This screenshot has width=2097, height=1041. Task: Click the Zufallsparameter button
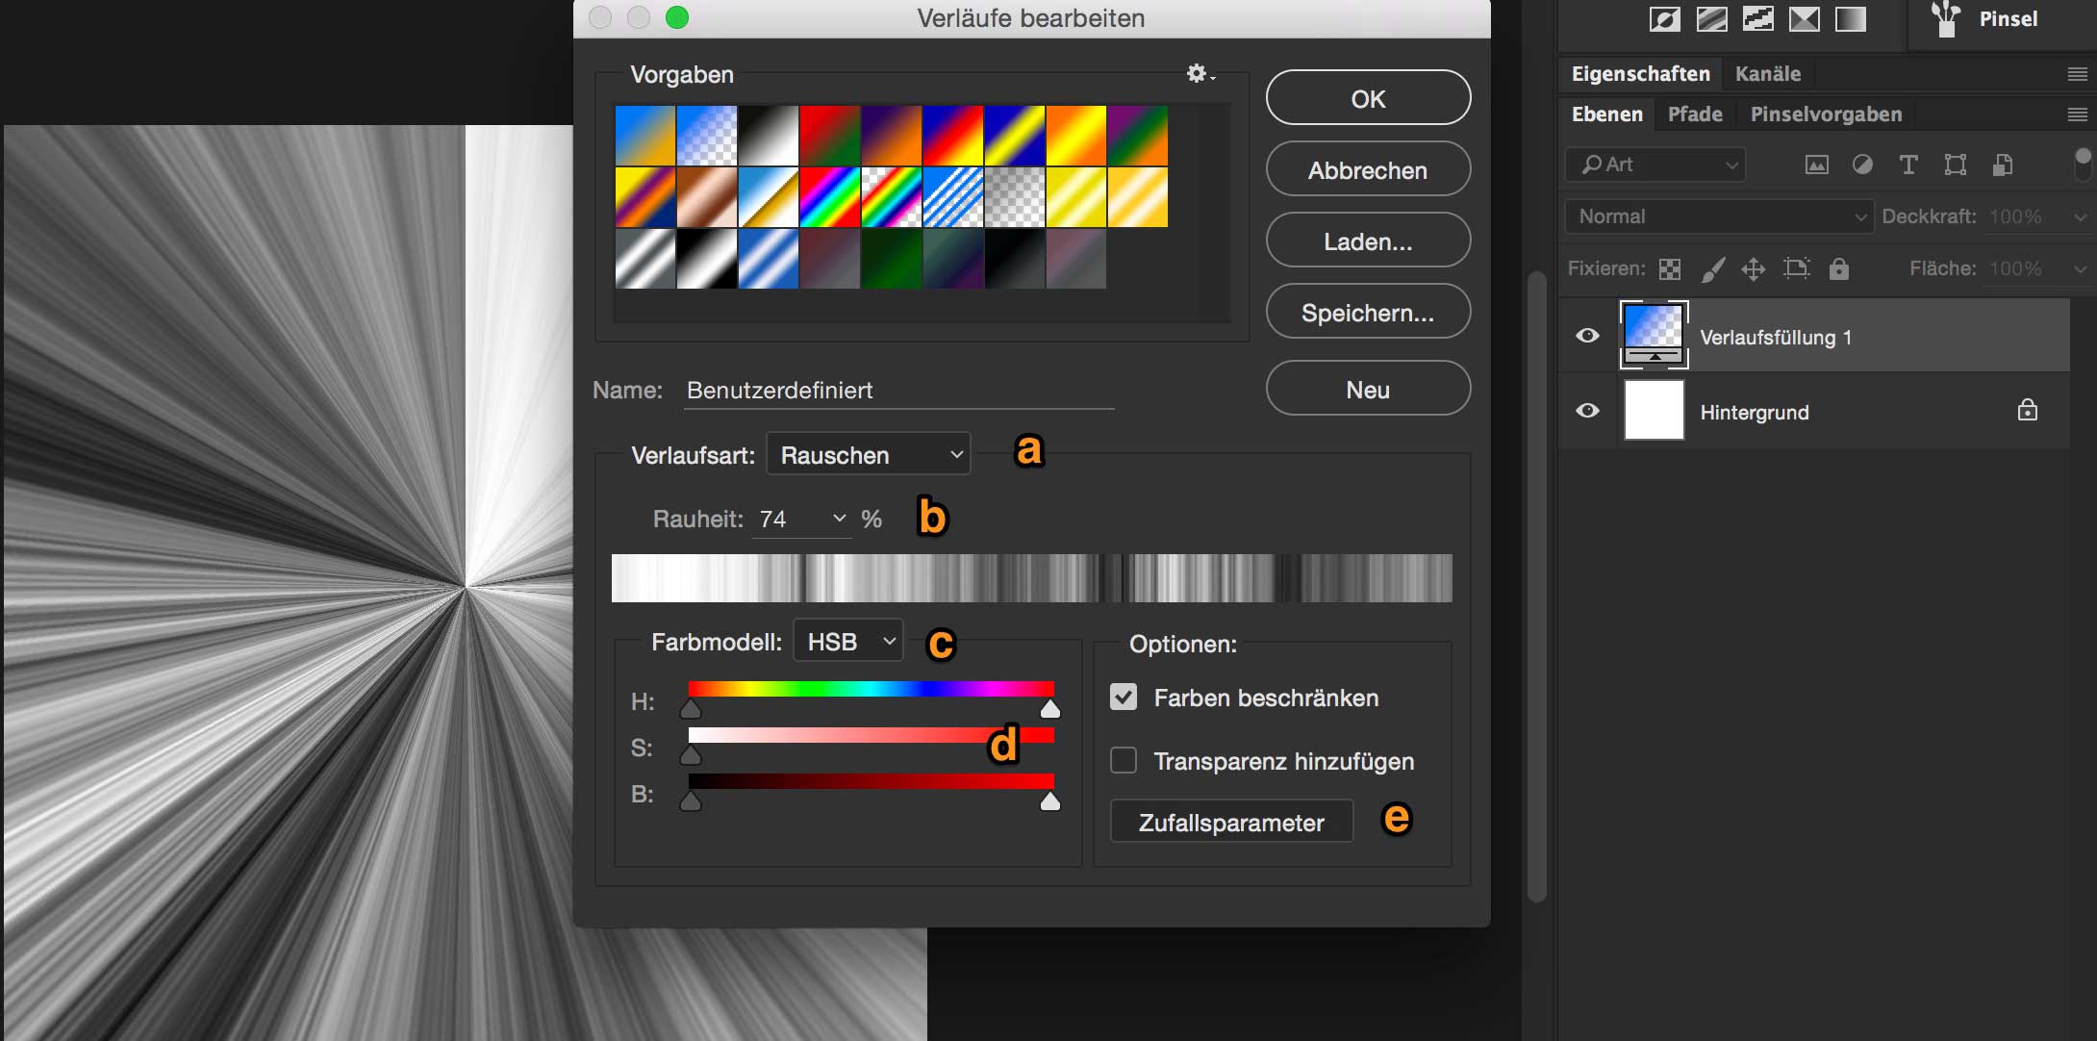click(1231, 823)
